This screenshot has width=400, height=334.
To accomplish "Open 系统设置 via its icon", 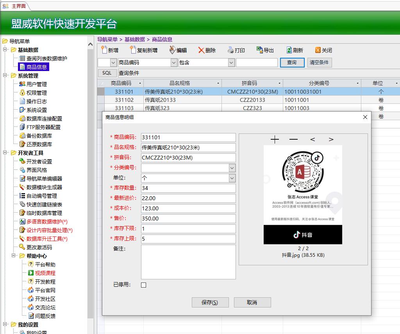I will tap(22, 110).
